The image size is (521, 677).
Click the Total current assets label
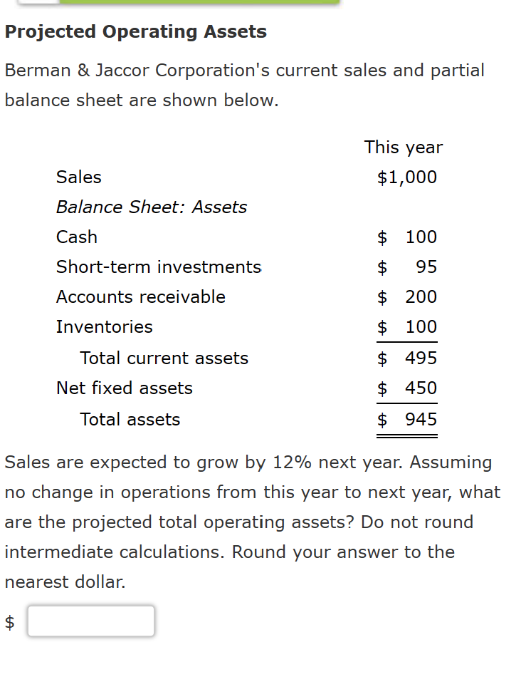[x=164, y=358]
